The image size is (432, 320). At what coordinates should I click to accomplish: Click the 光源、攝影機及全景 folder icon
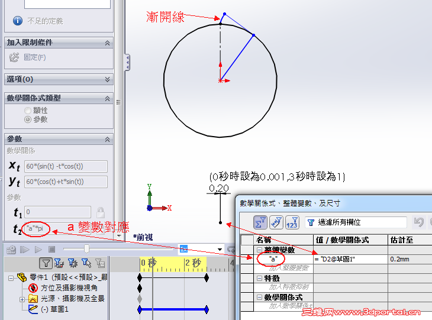tap(33, 299)
